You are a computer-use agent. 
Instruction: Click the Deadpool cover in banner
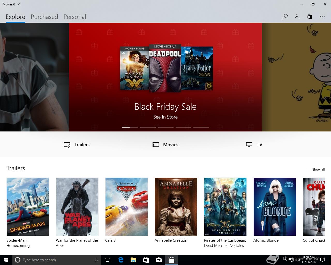pos(165,68)
